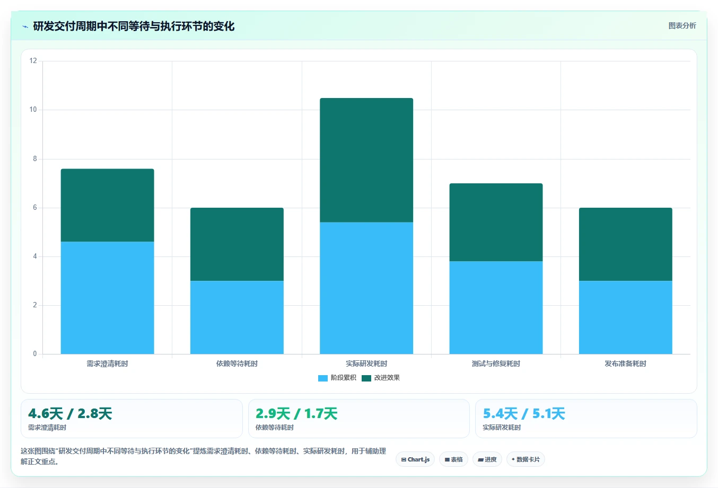This screenshot has width=718, height=488.
Task: Click the chart title 研发交付周期中不同等待与执行环节的变化
Action: pyautogui.click(x=134, y=26)
